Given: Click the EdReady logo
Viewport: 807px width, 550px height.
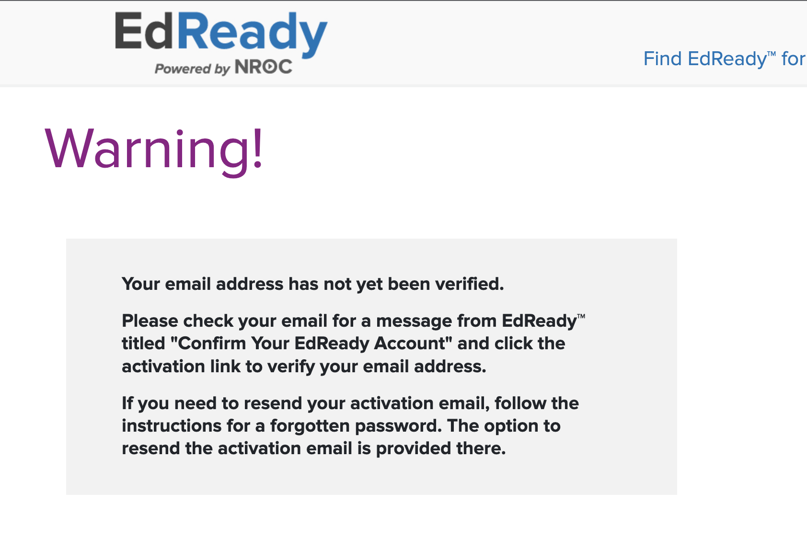Looking at the screenshot, I should pyautogui.click(x=221, y=43).
